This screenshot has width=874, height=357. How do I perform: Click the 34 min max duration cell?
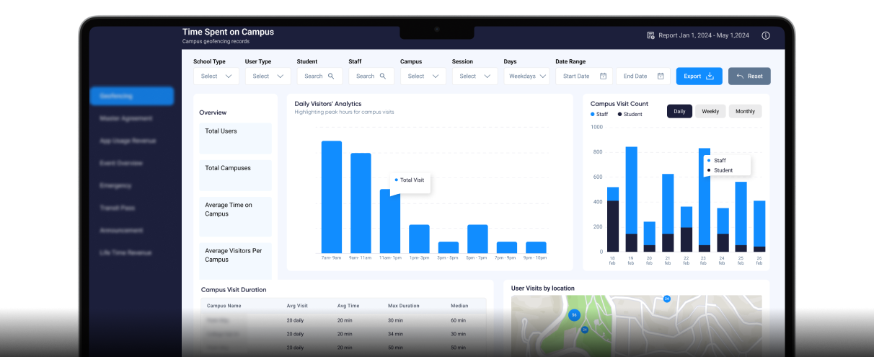395,334
